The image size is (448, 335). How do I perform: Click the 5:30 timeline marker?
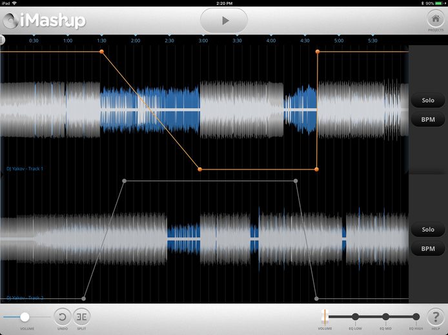click(x=372, y=41)
